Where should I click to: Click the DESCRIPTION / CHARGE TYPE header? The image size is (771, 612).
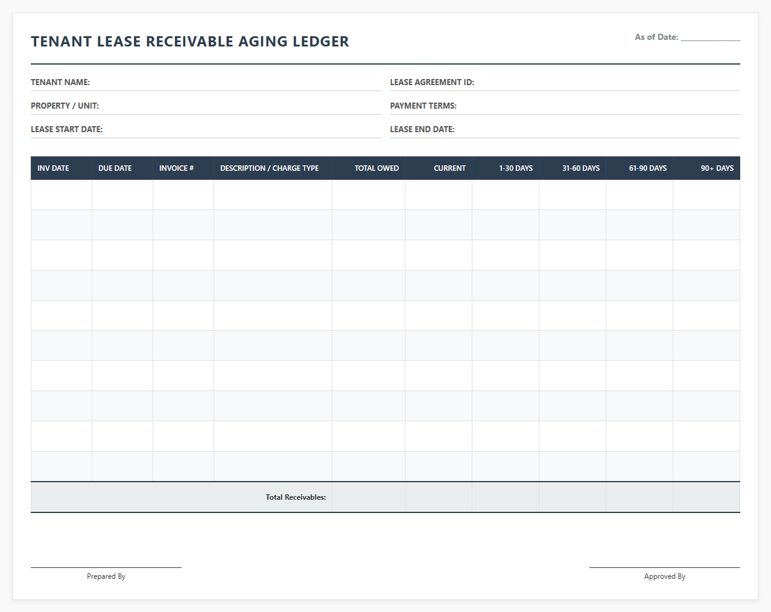[273, 168]
